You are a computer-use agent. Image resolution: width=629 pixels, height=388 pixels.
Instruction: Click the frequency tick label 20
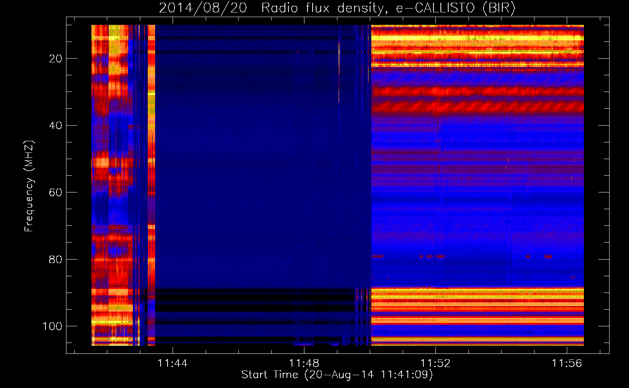coord(56,59)
